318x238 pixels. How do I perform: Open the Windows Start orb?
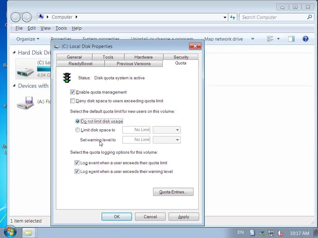click(10, 232)
